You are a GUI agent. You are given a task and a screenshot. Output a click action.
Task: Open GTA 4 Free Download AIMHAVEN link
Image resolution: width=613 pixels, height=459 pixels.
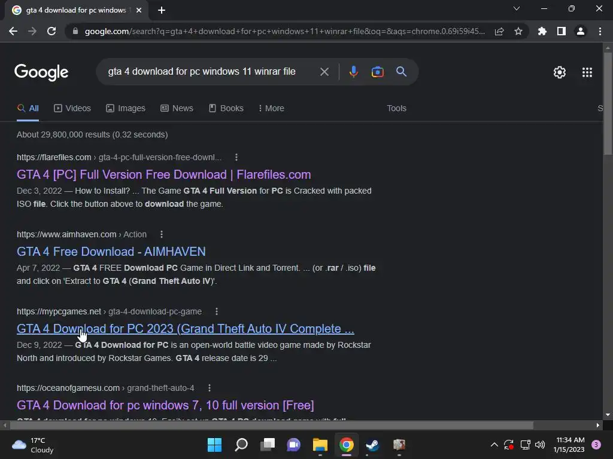pyautogui.click(x=111, y=252)
